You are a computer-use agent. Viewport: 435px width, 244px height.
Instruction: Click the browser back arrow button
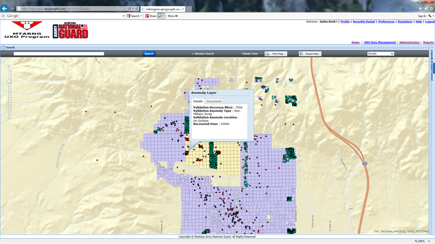click(x=5, y=8)
